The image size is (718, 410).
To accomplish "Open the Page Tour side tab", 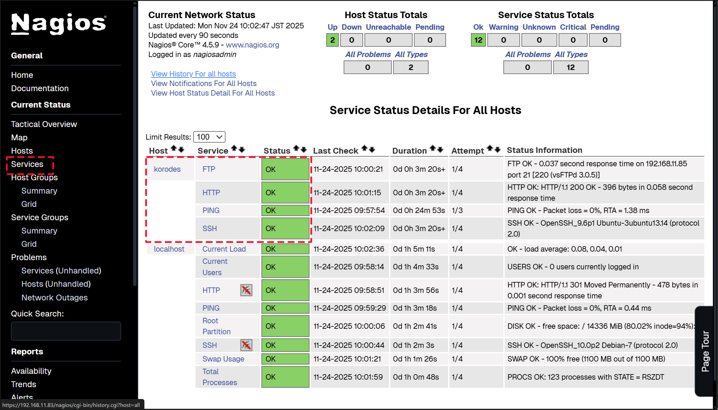I will pos(705,351).
